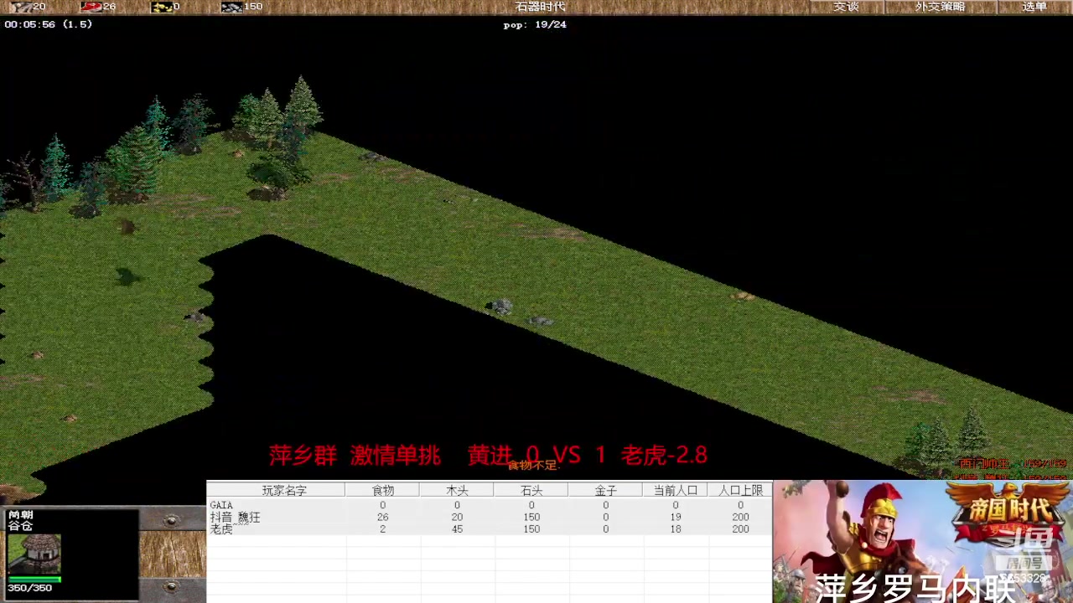Click stone value 150 in 抖音_魏狂 row
The height and width of the screenshot is (603, 1073).
531,518
